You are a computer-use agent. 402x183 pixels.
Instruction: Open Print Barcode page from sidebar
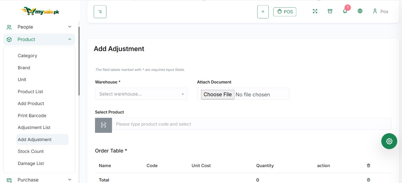[x=32, y=116]
